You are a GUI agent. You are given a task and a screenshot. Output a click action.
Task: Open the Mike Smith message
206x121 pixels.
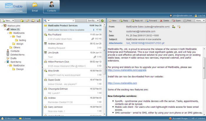click(x=73, y=73)
